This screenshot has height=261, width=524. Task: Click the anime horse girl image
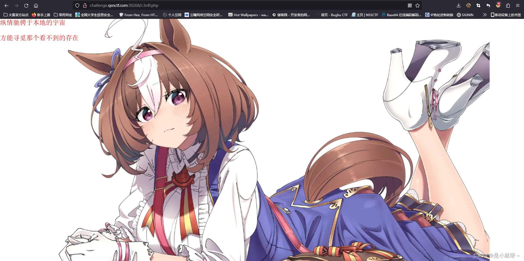coord(274,140)
